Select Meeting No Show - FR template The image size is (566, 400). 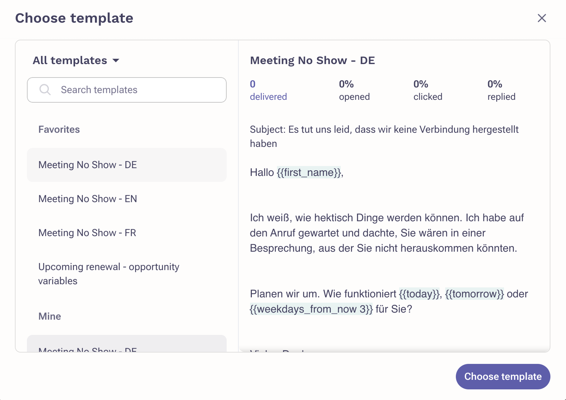tap(127, 233)
